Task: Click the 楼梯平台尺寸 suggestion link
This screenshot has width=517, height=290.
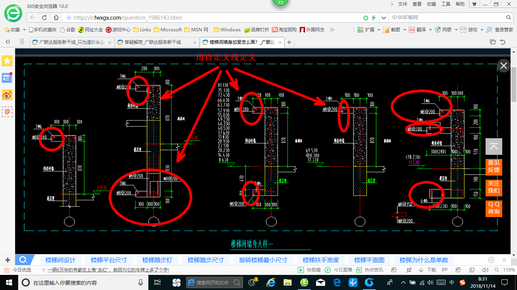Action: point(109,260)
